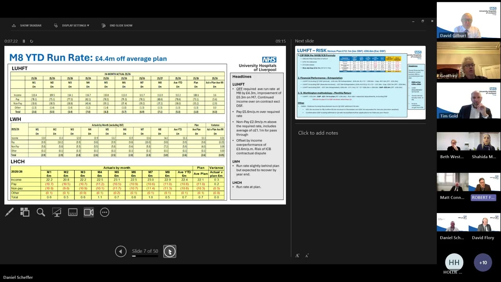Black or unblack the slide show

pyautogui.click(x=57, y=212)
